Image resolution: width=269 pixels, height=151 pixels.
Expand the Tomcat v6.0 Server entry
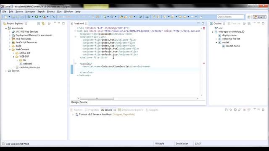click(73, 115)
